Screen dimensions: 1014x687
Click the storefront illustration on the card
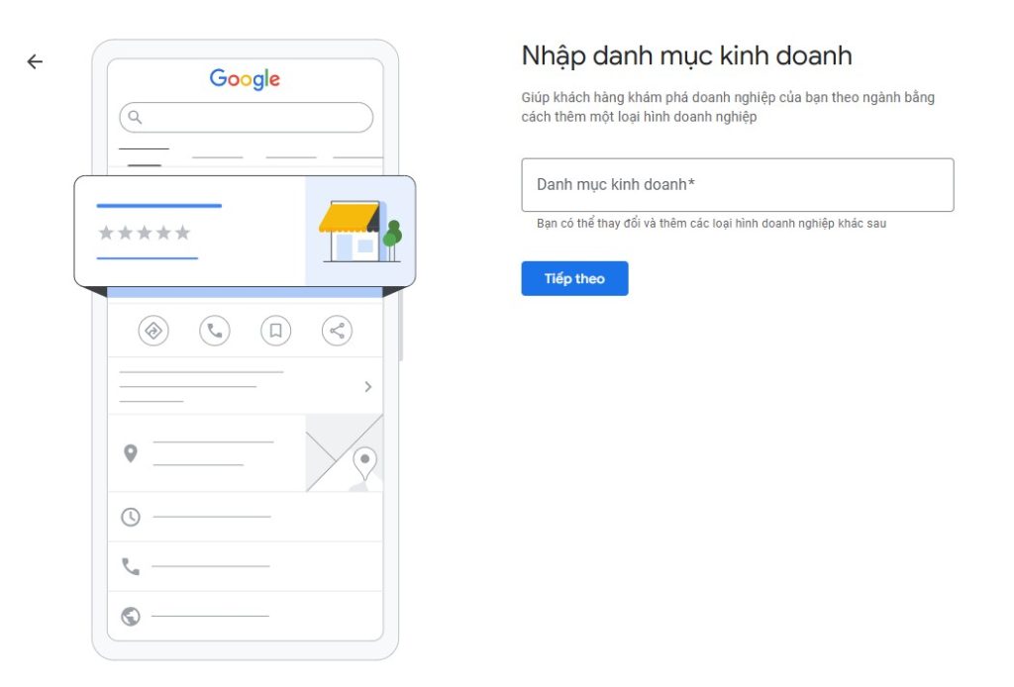click(x=360, y=232)
